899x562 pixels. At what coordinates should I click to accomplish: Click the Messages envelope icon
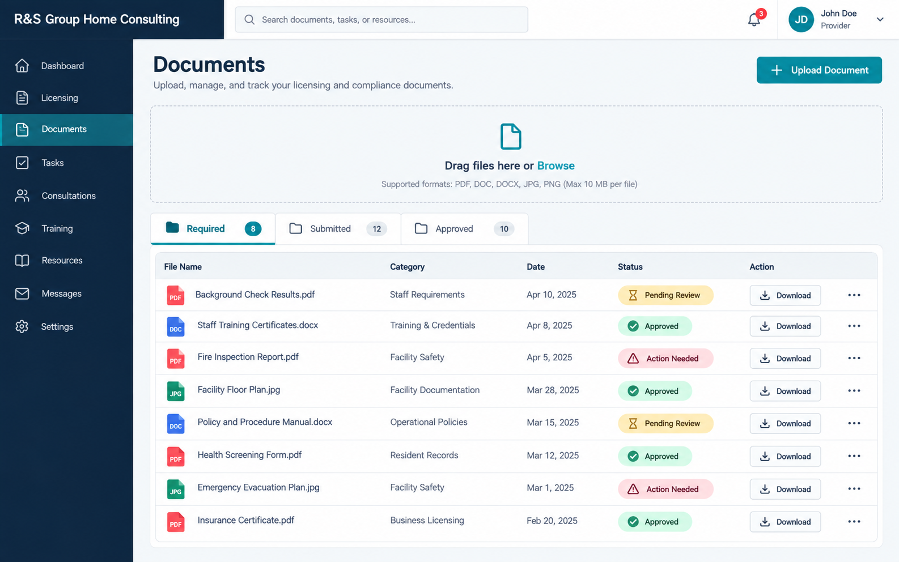coord(22,293)
